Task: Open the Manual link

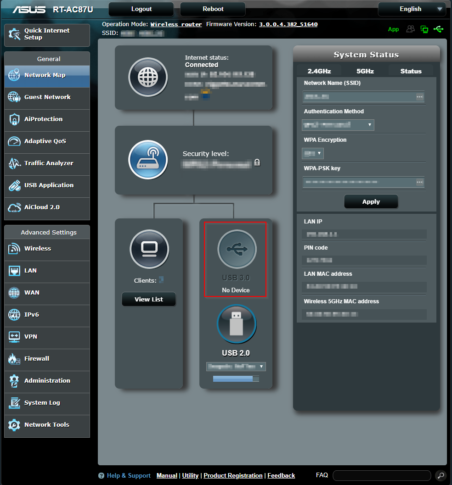Action: 167,476
